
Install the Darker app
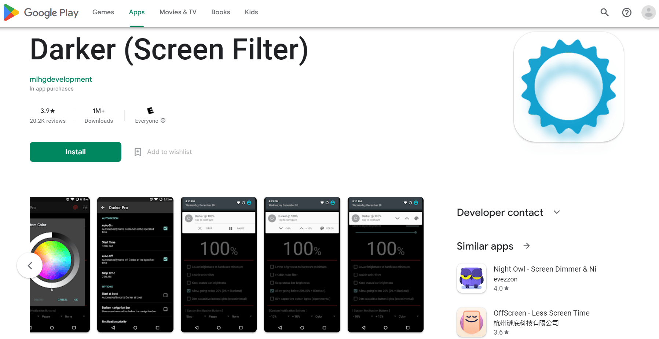(76, 152)
